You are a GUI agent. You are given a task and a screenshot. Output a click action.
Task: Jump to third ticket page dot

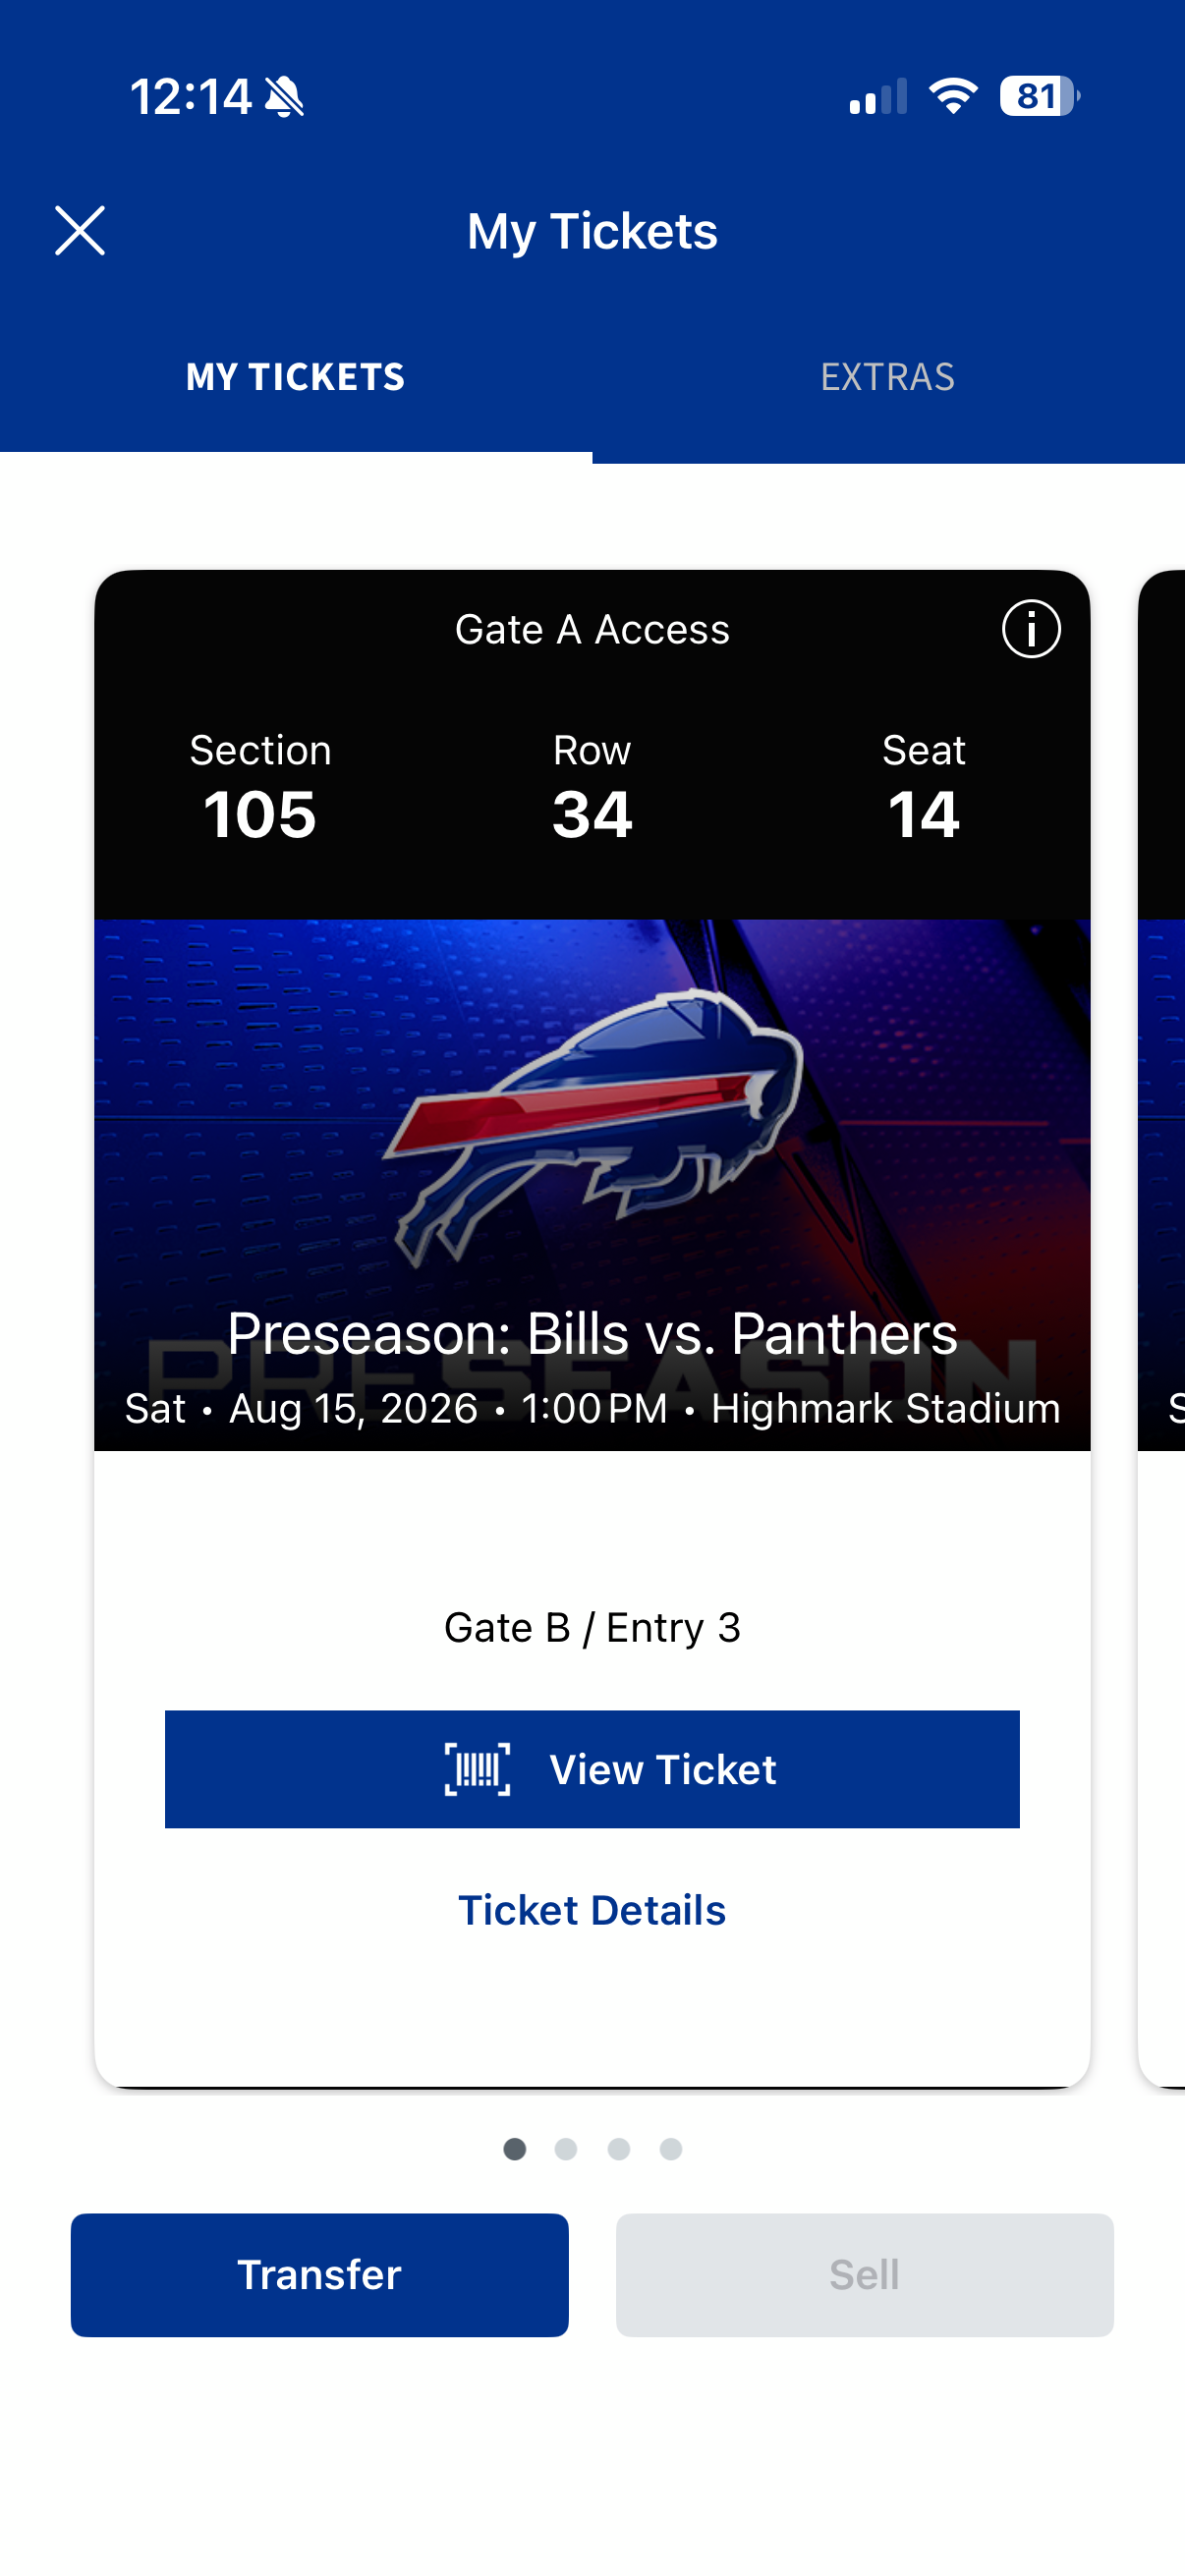pos(619,2149)
